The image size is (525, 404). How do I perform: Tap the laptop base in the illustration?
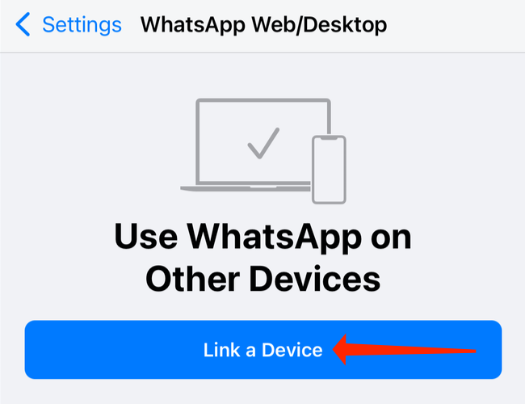tap(246, 188)
